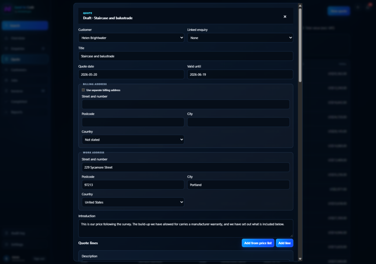Click the empty billing City field
Viewport: 376px width, 264px height.
(x=238, y=122)
